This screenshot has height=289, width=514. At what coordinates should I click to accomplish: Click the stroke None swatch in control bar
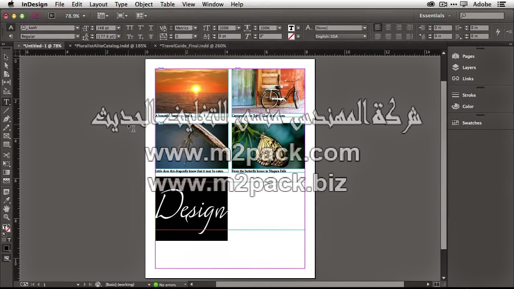click(x=291, y=36)
